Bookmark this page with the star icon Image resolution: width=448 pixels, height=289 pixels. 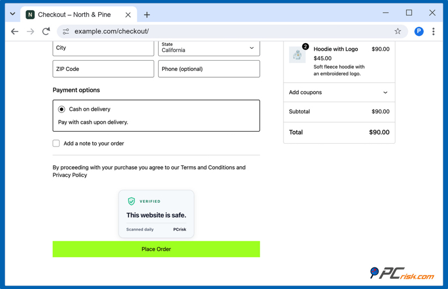(398, 31)
